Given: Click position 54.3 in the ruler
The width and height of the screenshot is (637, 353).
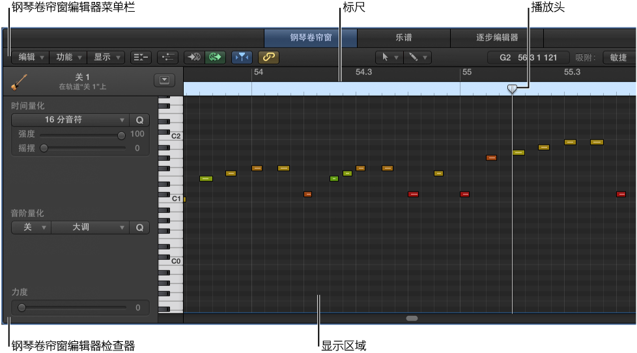Looking at the screenshot, I should coord(363,72).
